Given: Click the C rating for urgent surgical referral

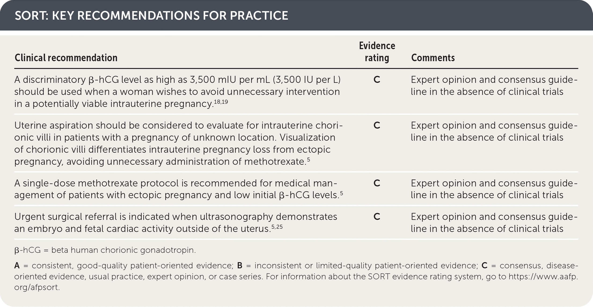Looking at the screenshot, I should pyautogui.click(x=377, y=217).
